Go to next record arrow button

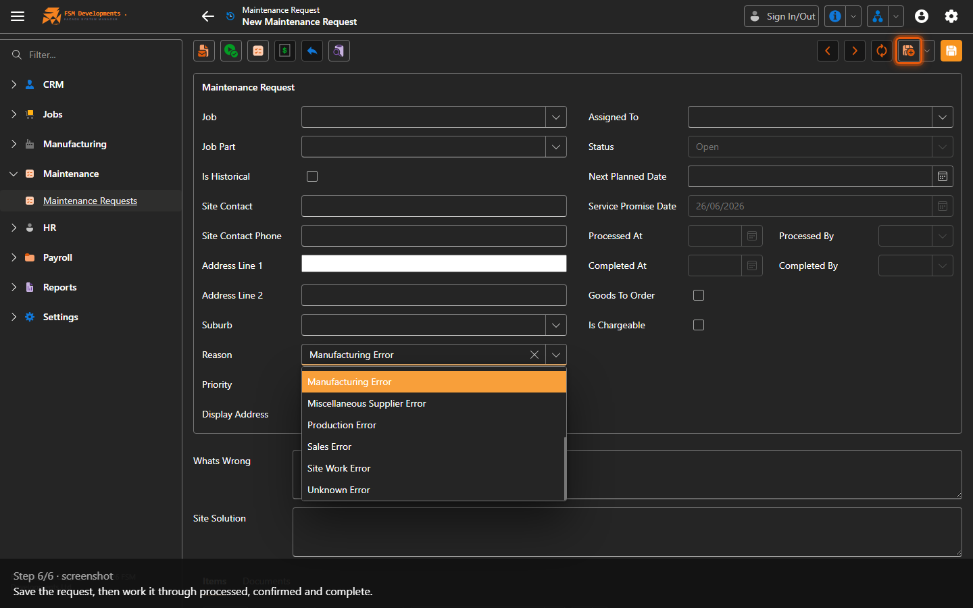(x=855, y=51)
